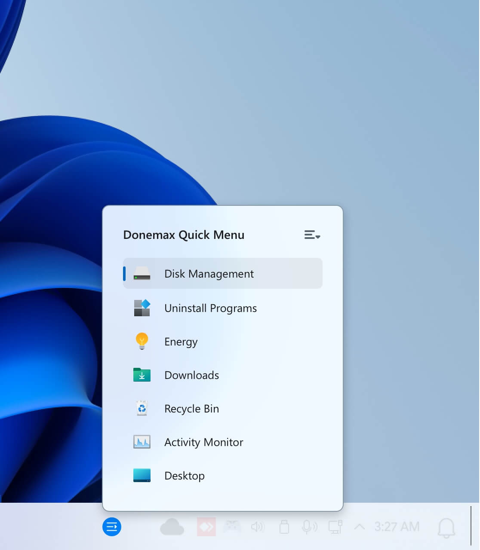
Task: Click the speaker volume icon
Action: 258,527
